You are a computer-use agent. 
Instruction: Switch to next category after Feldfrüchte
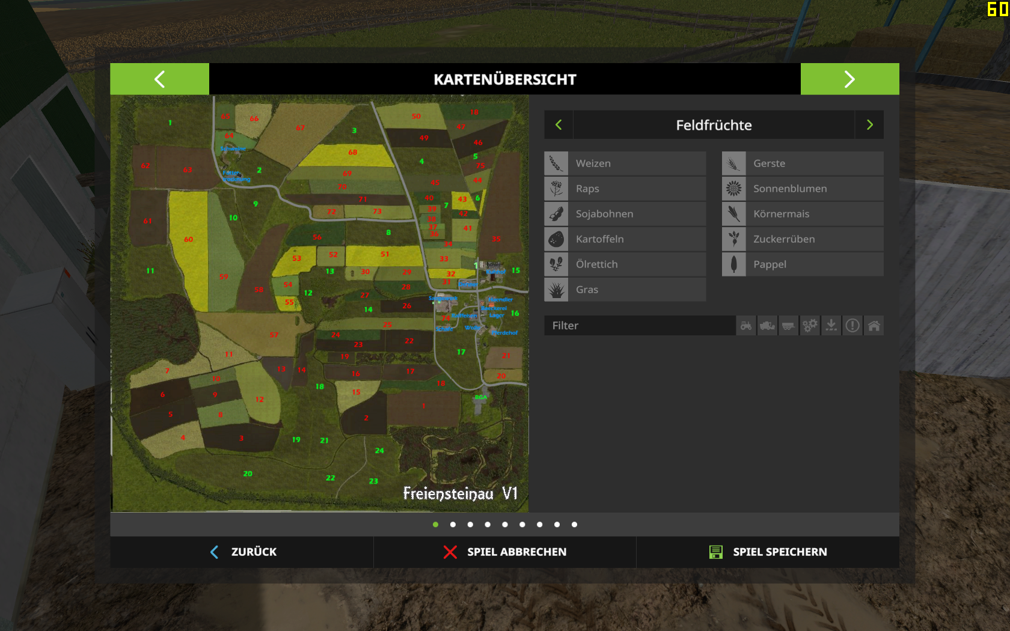tap(869, 125)
